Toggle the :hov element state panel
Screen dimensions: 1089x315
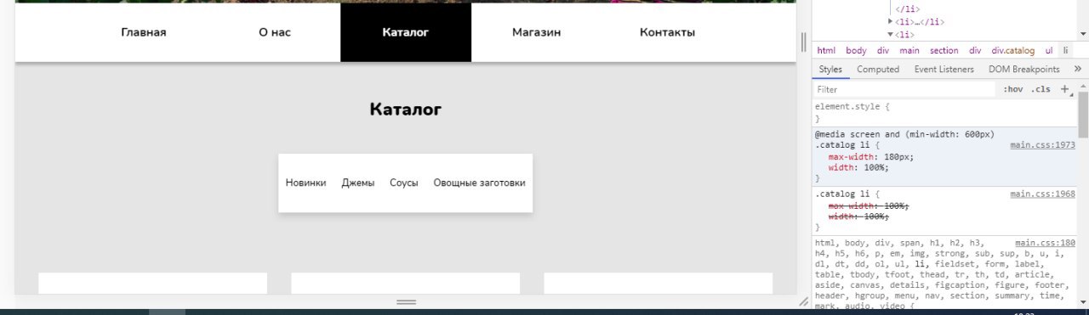click(1012, 89)
